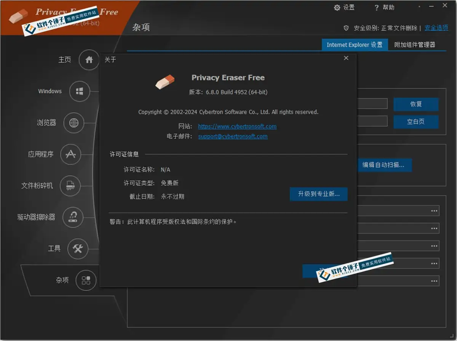Click the 许可证名称 value N/A
Viewport: 457px width, 341px height.
[165, 170]
